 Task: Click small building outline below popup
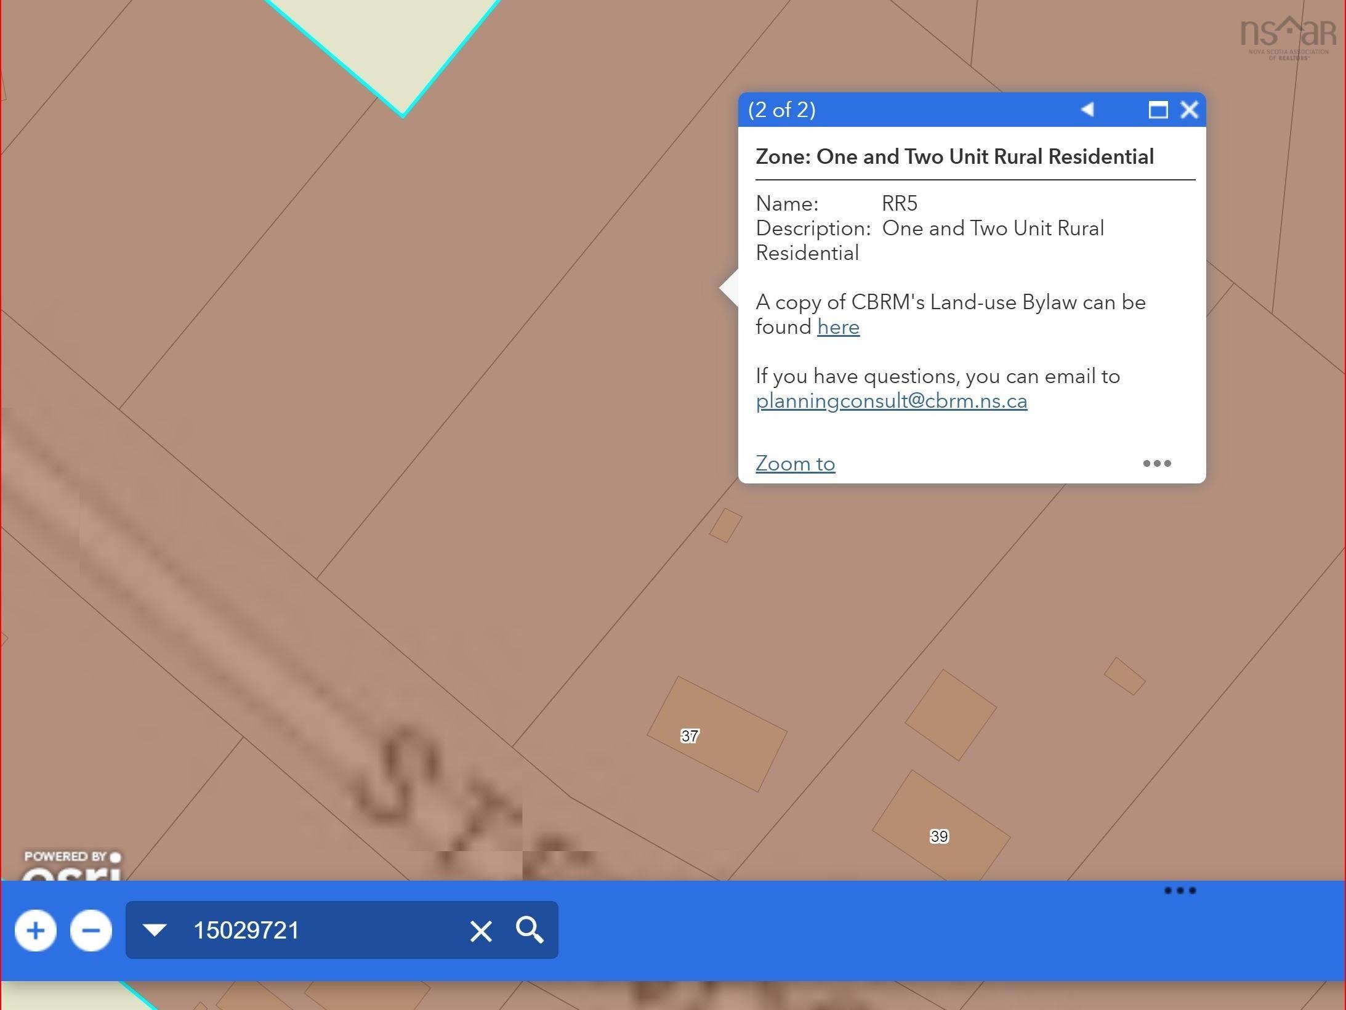725,525
